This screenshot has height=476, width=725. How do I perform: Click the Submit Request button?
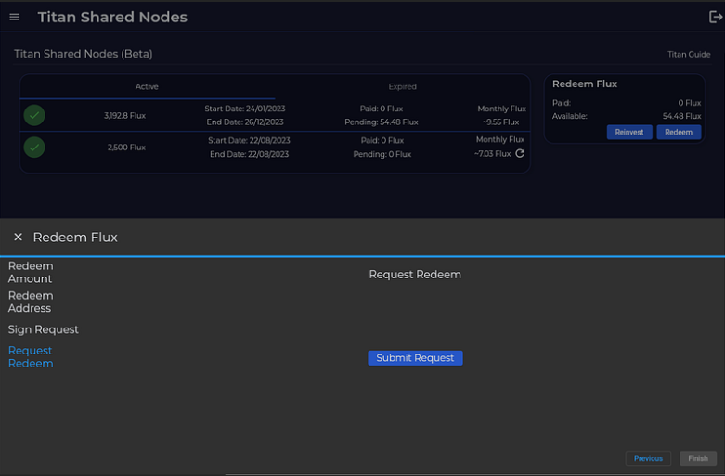pyautogui.click(x=415, y=358)
